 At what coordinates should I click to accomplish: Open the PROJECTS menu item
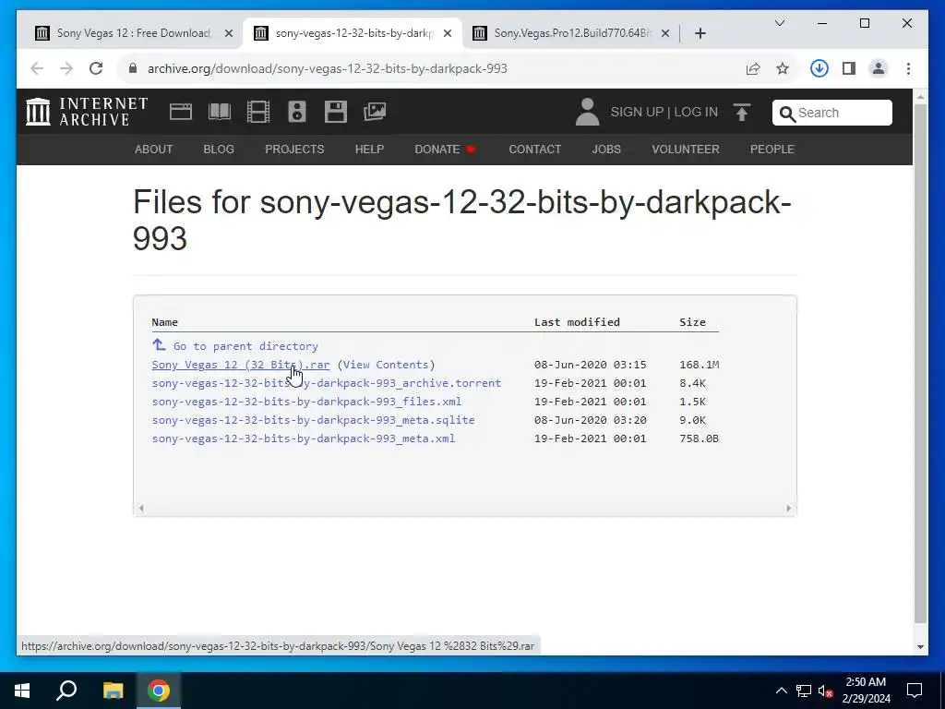[294, 149]
